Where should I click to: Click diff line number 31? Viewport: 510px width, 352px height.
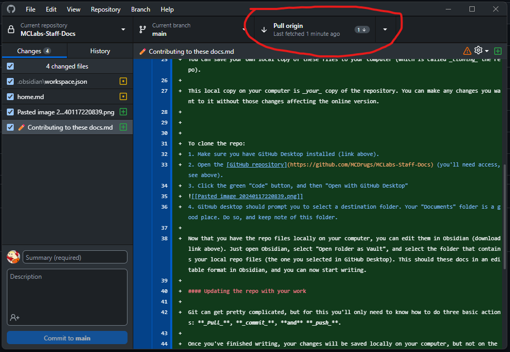coord(164,143)
